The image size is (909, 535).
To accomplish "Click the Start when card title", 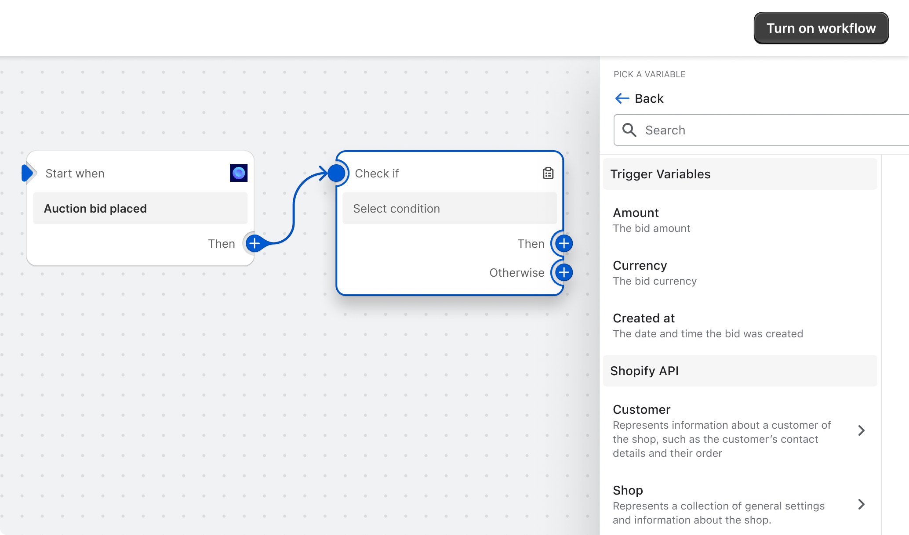I will pos(75,174).
